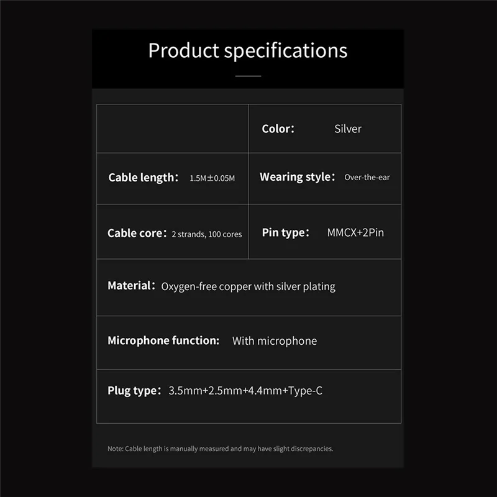The image size is (497, 497).
Task: Click the "Silver" color value
Action: tap(348, 129)
